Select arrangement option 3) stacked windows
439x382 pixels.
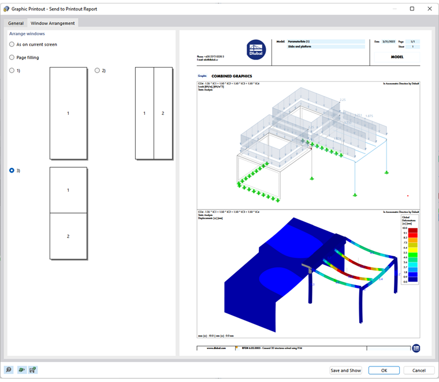[12, 170]
